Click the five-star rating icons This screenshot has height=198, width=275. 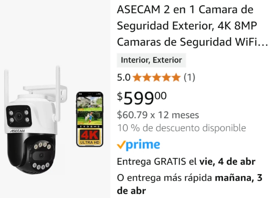pyautogui.click(x=156, y=77)
